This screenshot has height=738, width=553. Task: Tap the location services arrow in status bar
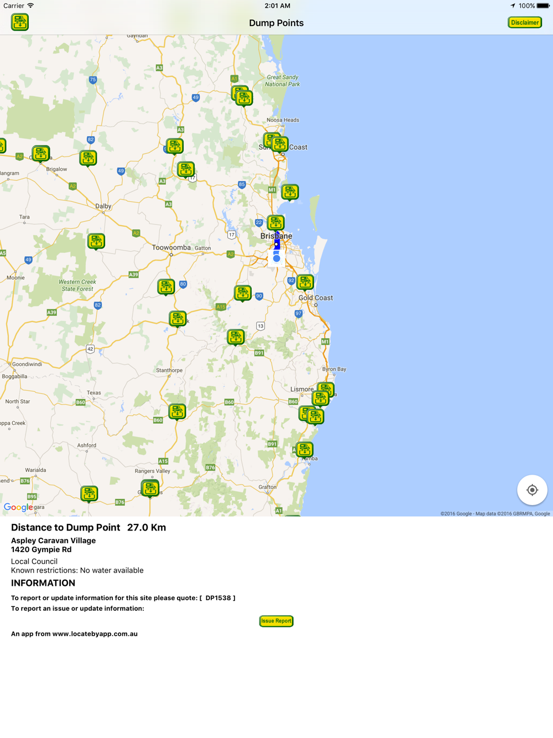pyautogui.click(x=513, y=6)
